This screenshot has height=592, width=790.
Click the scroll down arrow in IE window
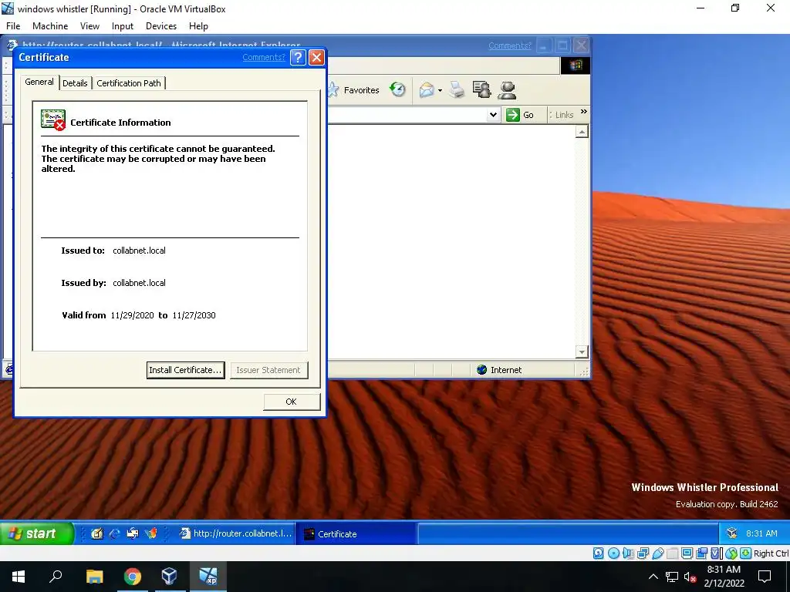[582, 351]
